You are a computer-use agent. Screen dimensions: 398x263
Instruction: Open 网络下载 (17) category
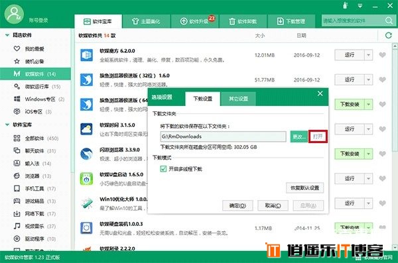coord(34,214)
